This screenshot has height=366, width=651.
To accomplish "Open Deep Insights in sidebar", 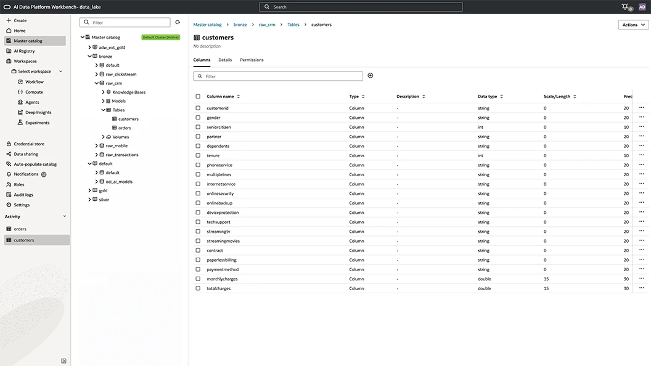I will click(x=35, y=113).
